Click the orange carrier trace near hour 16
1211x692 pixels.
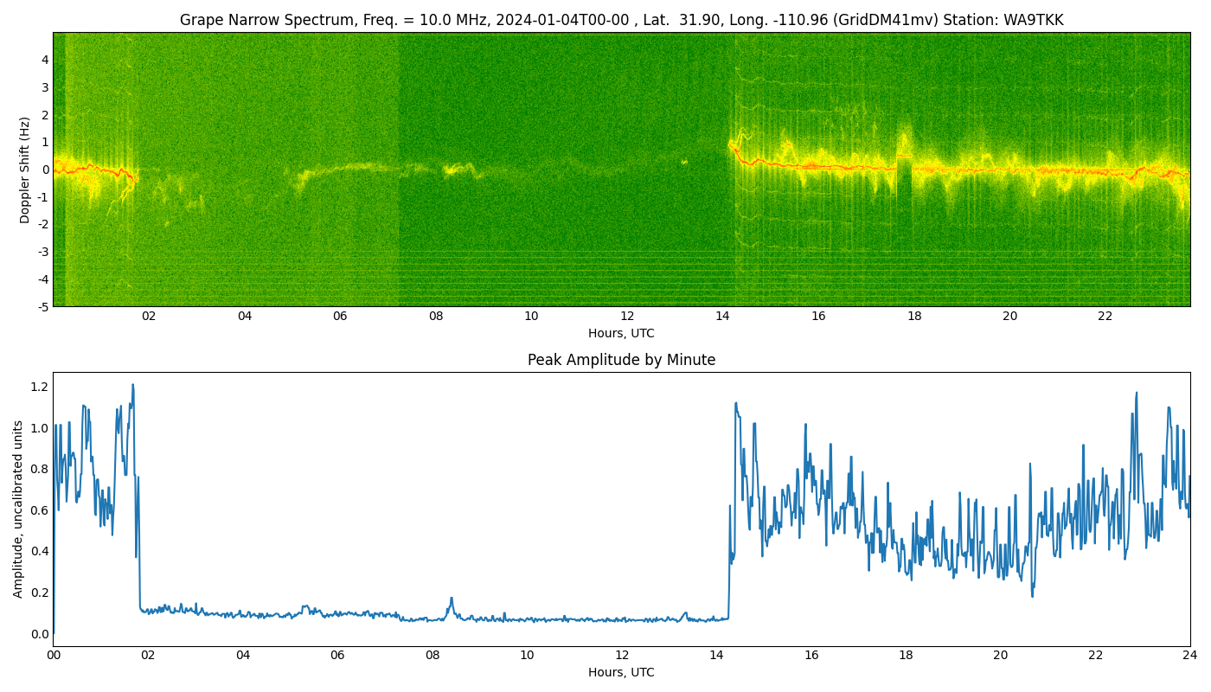tap(818, 165)
